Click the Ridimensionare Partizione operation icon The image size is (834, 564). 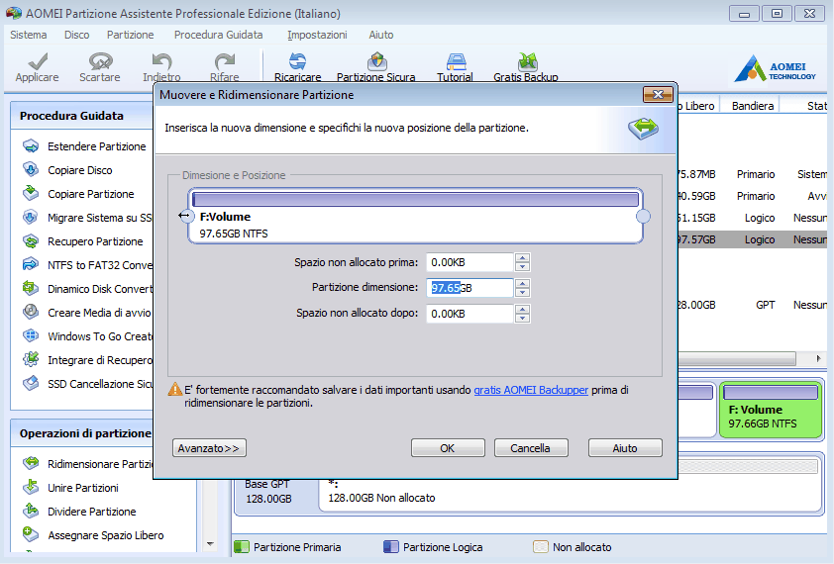[x=31, y=463]
